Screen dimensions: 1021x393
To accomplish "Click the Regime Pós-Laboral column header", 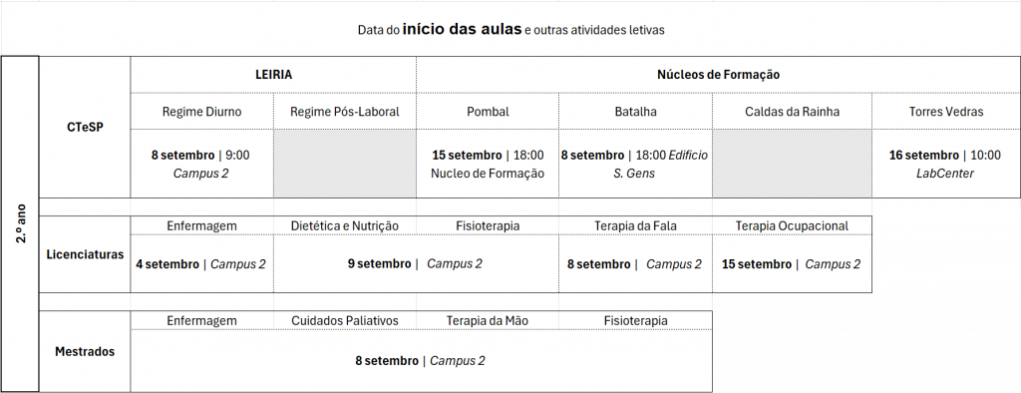I will [x=344, y=112].
